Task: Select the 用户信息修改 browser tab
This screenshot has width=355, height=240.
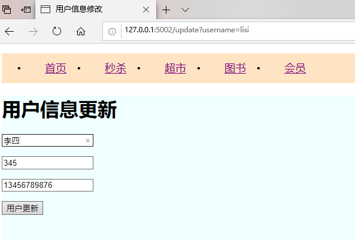Action: point(96,10)
